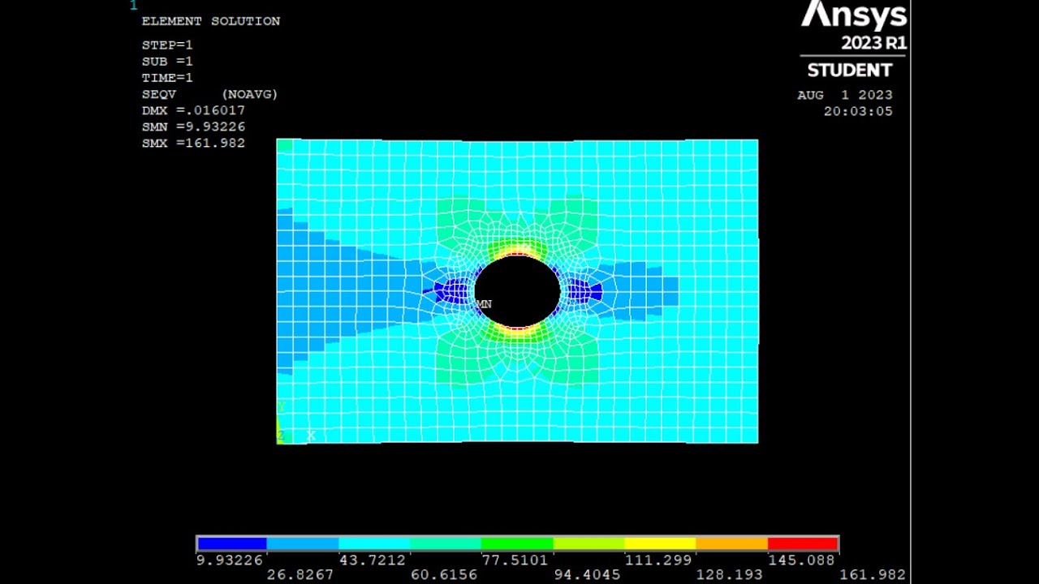Viewport: 1039px width, 584px height.
Task: Click the legend value '161.982'
Action: click(x=873, y=574)
